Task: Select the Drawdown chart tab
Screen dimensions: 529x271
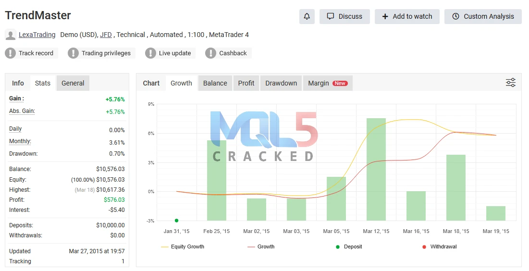Action: (281, 83)
